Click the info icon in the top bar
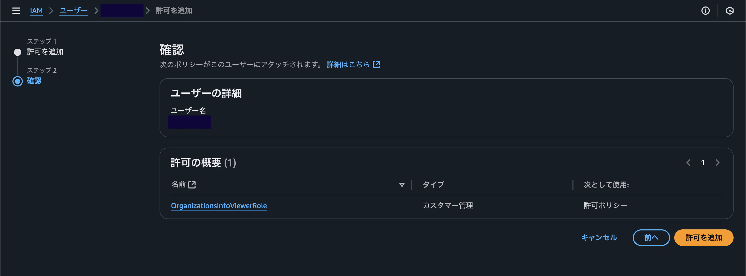This screenshot has width=746, height=276. 705,11
